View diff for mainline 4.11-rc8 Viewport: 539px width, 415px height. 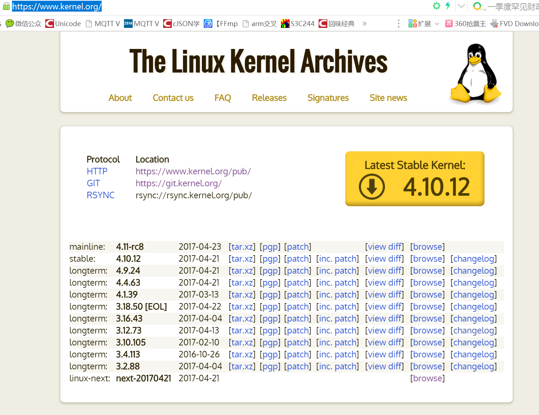click(385, 247)
